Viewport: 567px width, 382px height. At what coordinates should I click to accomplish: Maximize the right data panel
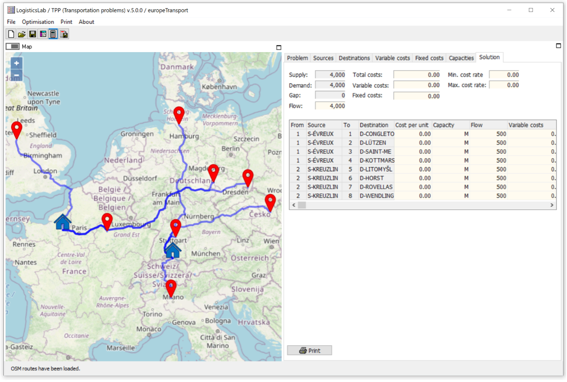pyautogui.click(x=558, y=46)
